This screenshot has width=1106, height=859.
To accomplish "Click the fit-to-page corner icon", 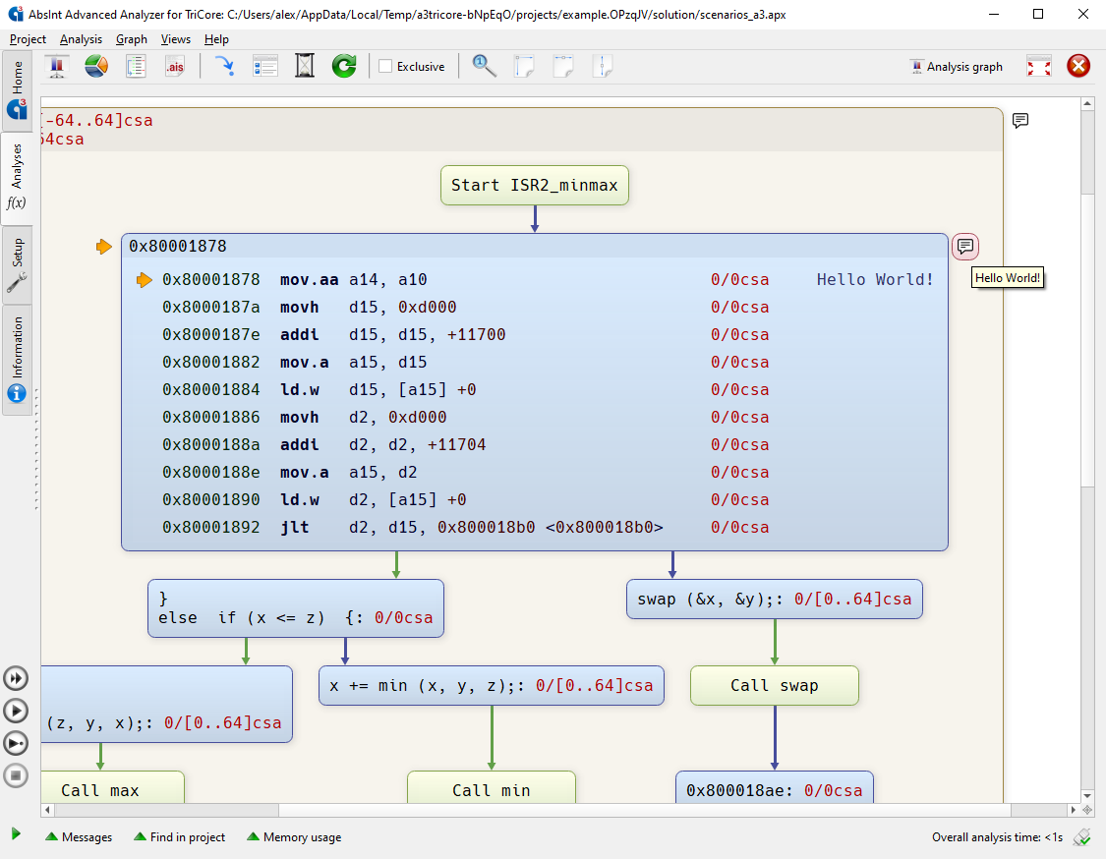I will [x=523, y=66].
